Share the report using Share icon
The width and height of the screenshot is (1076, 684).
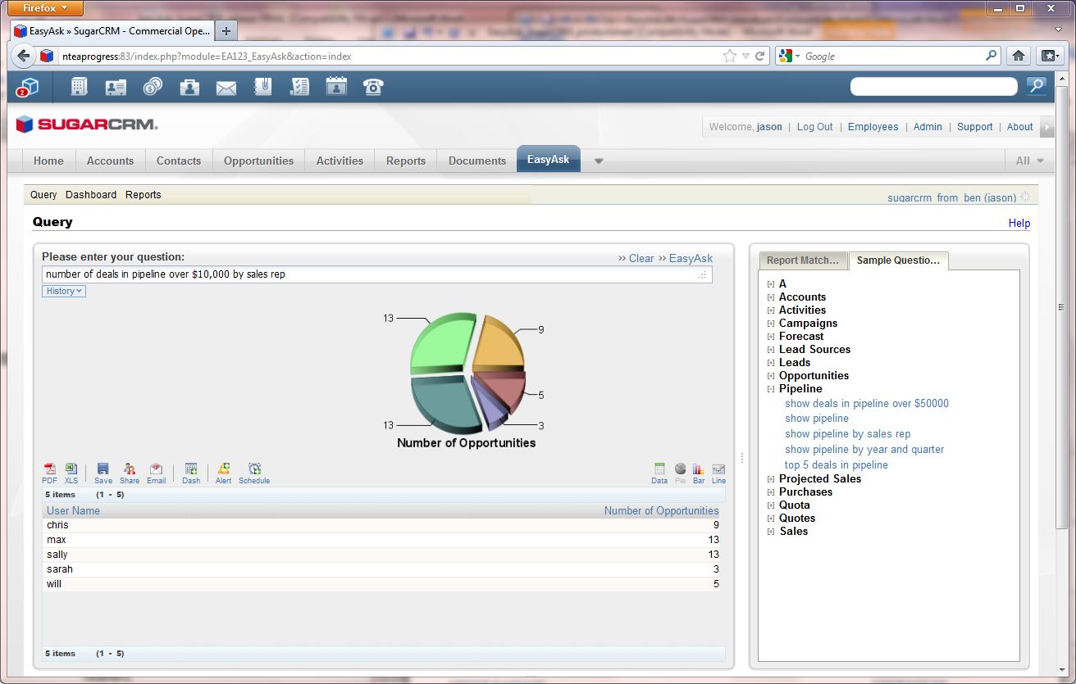pyautogui.click(x=130, y=473)
